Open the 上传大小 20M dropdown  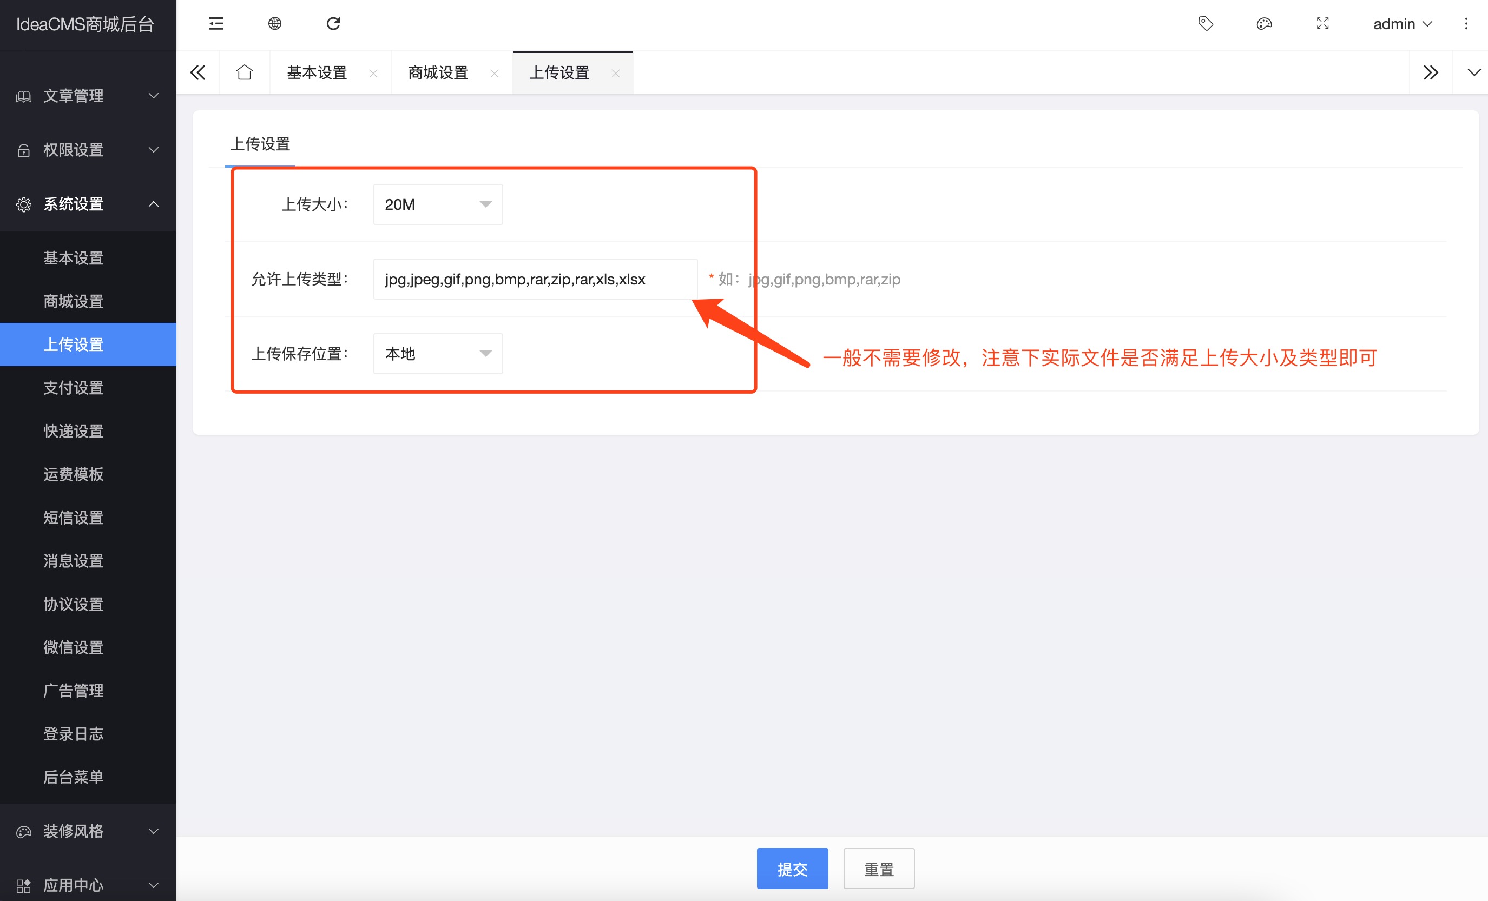tap(438, 204)
